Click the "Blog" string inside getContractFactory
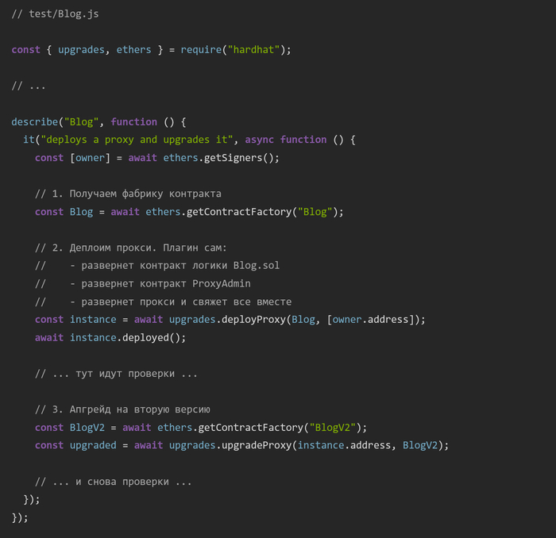This screenshot has height=538, width=556. click(x=315, y=211)
